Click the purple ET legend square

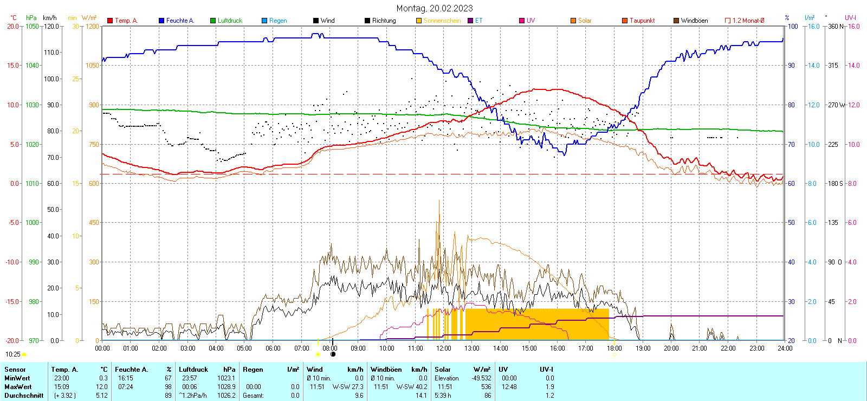pos(470,21)
